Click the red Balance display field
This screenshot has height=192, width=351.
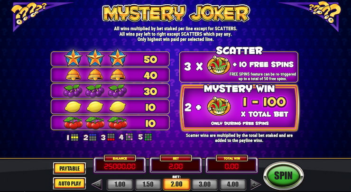point(120,166)
